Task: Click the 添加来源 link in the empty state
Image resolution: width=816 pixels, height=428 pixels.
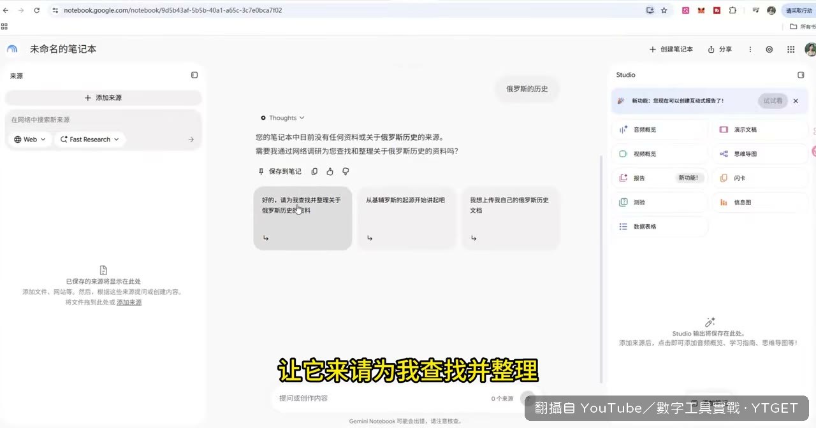Action: coord(129,303)
